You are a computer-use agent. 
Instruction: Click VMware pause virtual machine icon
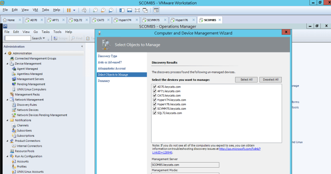pos(68,9)
